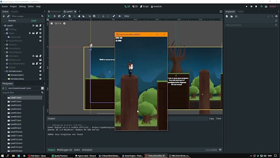This screenshot has height=158, width=280.
Task: Toggle distraction-free mode in viewport
Action: pos(221,12)
